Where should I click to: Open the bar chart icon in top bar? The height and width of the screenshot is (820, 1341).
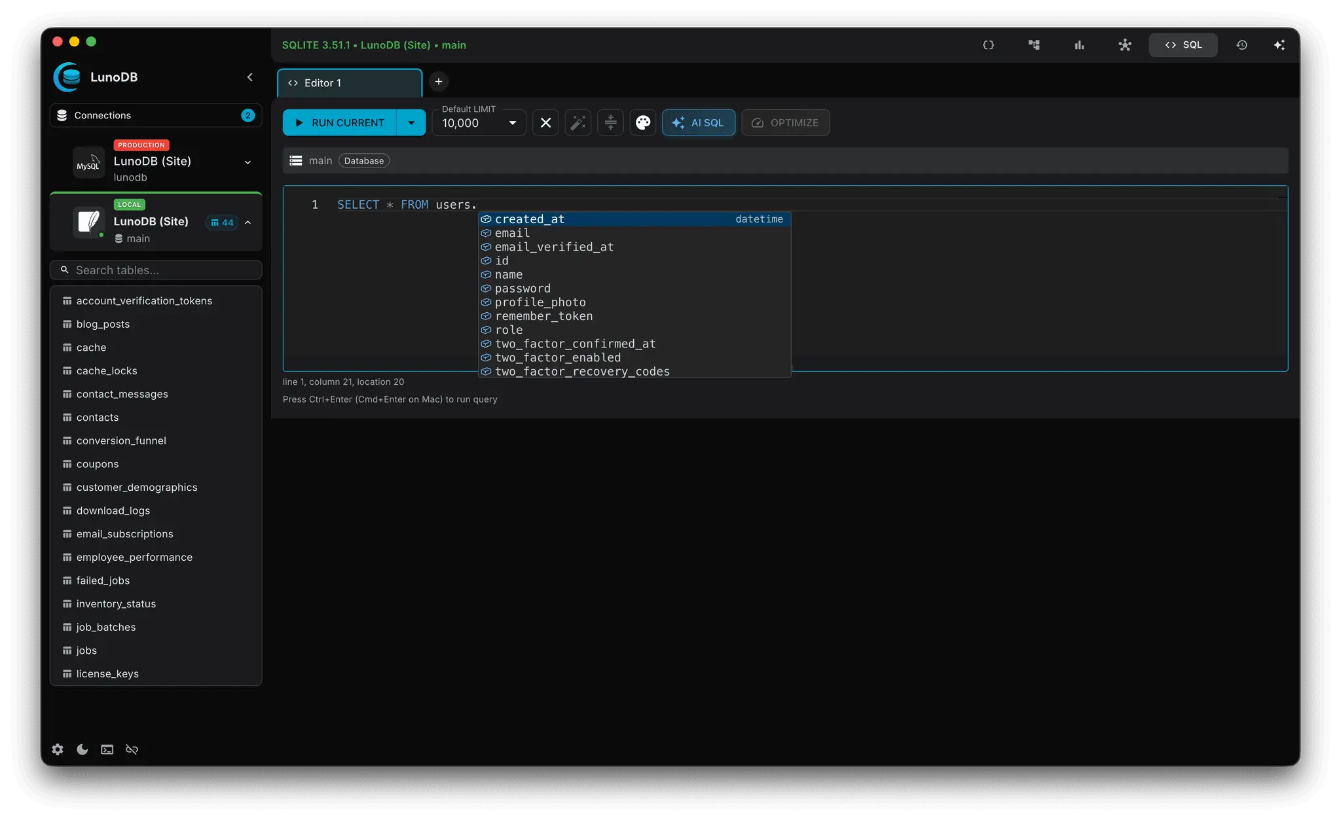(x=1079, y=45)
